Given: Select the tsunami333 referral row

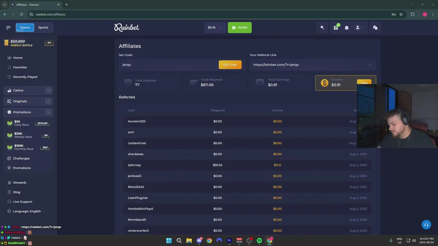Looking at the screenshot, I should point(247,121).
